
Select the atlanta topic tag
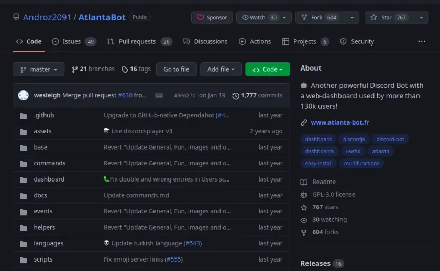380,151
